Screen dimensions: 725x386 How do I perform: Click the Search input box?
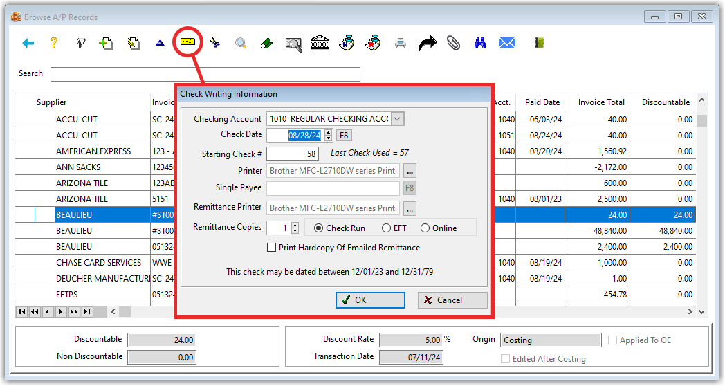pyautogui.click(x=205, y=74)
